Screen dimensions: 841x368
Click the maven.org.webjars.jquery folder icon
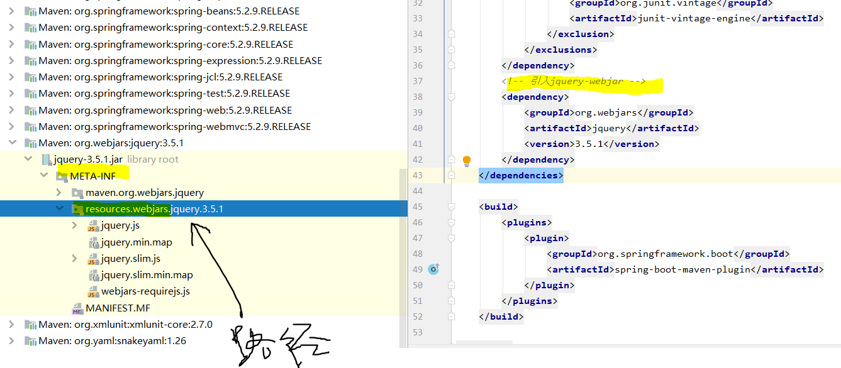click(x=77, y=192)
